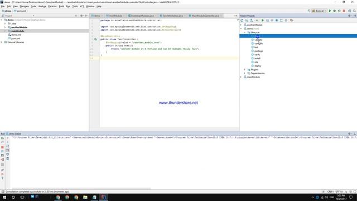357x201 pixels.
Task: Run Tomcat configuration with green arrow
Action: point(330,11)
